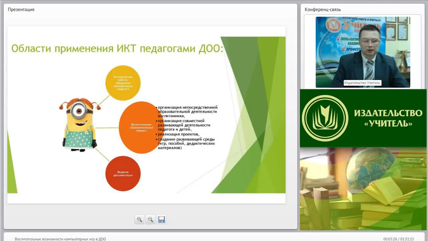Viewport: 428px width, 241px height.
Task: Click the 'Конференц-связь' panel title
Action: click(323, 9)
